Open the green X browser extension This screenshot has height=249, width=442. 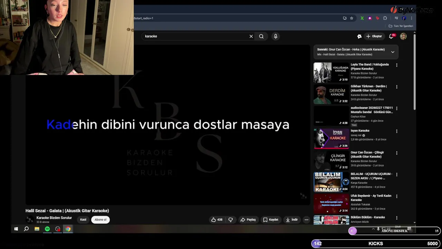(362, 18)
